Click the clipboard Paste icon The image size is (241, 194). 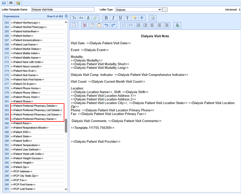click(99, 25)
